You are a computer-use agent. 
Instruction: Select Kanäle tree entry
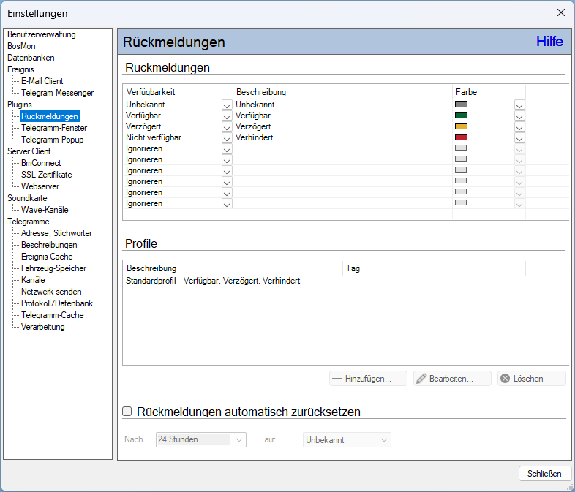(x=33, y=280)
